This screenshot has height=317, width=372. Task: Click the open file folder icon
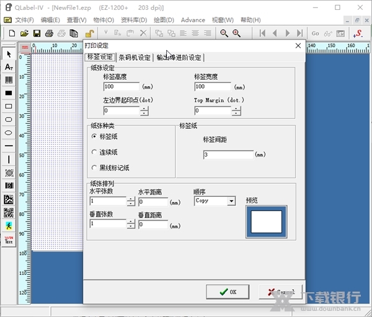click(24, 33)
